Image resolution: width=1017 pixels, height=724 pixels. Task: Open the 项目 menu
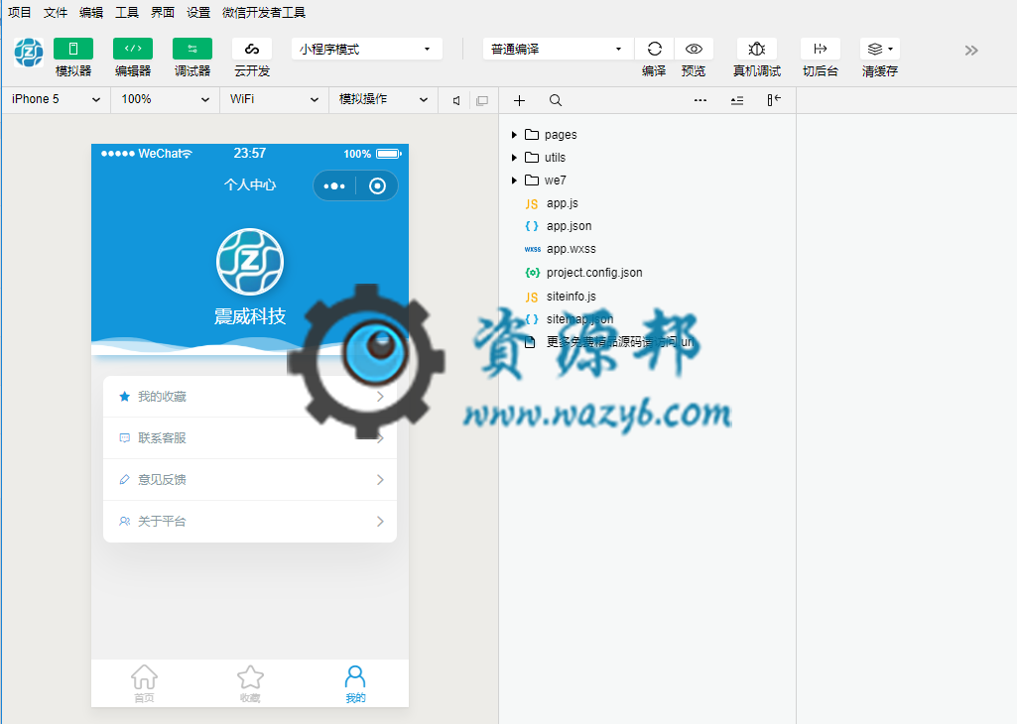click(20, 12)
